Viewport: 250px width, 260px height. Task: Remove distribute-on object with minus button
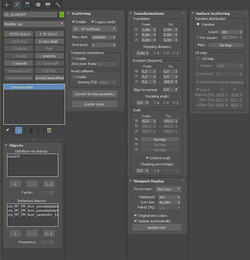pyautogui.click(x=32, y=184)
